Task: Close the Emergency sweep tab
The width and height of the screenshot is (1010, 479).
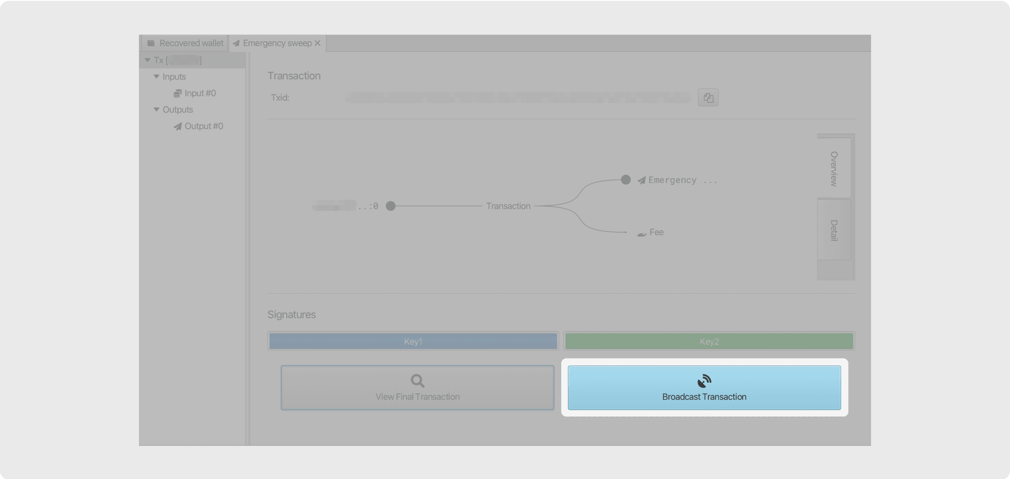Action: [x=317, y=43]
